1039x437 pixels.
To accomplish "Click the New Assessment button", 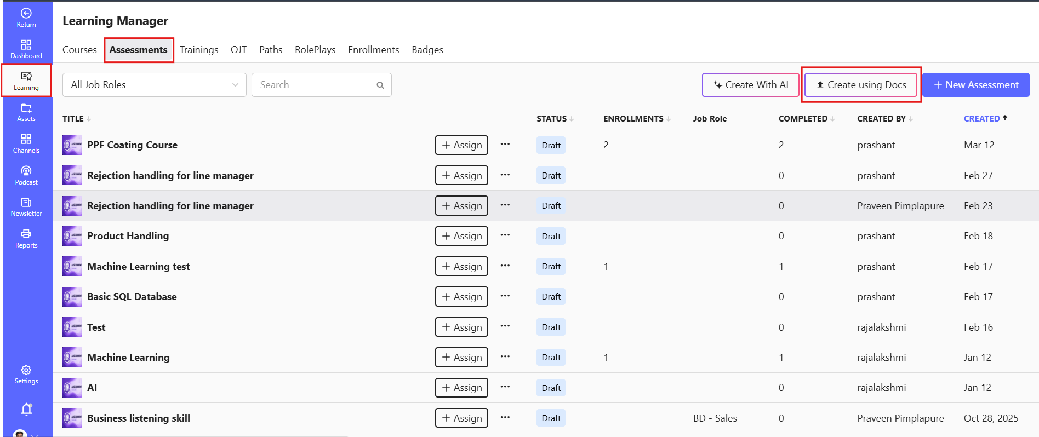I will [976, 85].
